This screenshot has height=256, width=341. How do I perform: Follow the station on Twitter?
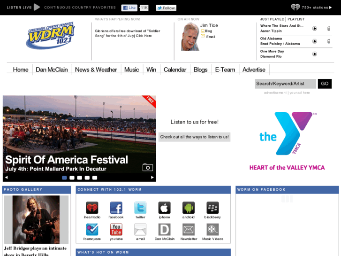[x=166, y=8]
